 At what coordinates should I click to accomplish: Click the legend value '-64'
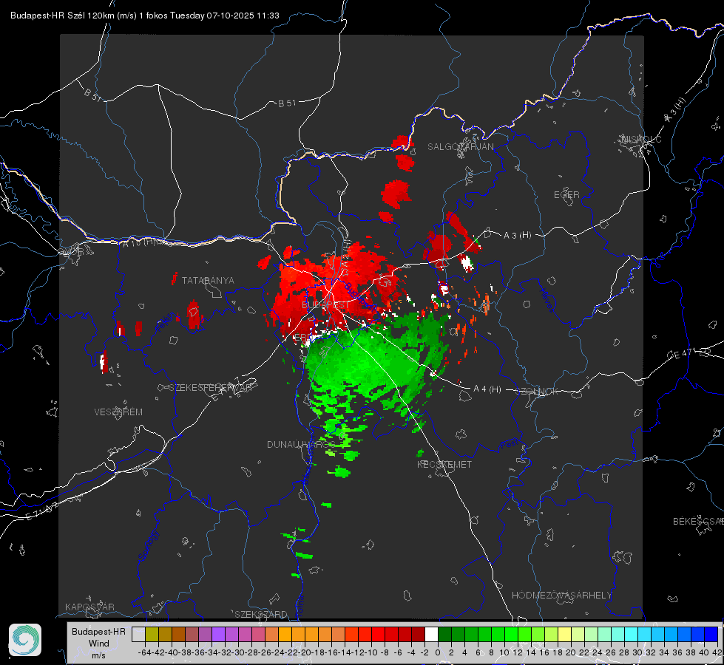click(145, 652)
